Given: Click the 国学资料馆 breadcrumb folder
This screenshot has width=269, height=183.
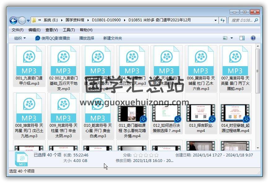Looking at the screenshot, I should [75, 20].
